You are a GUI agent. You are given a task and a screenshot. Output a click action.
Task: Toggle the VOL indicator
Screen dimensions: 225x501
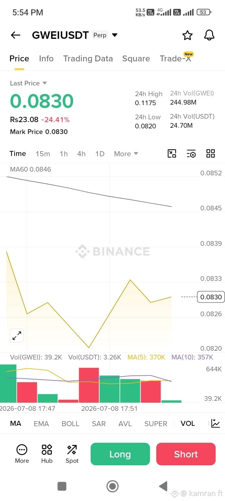187,423
